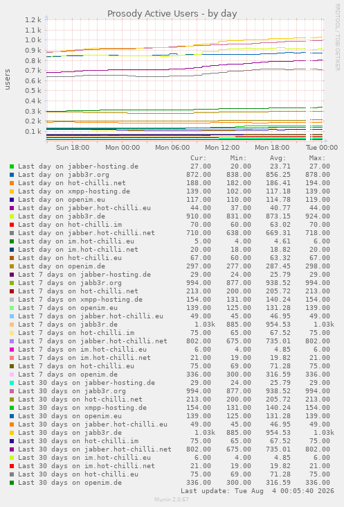The image size is (344, 507).
Task: Click the blue swatch for Last day on jabb3r.org
Action: [x=12, y=175]
